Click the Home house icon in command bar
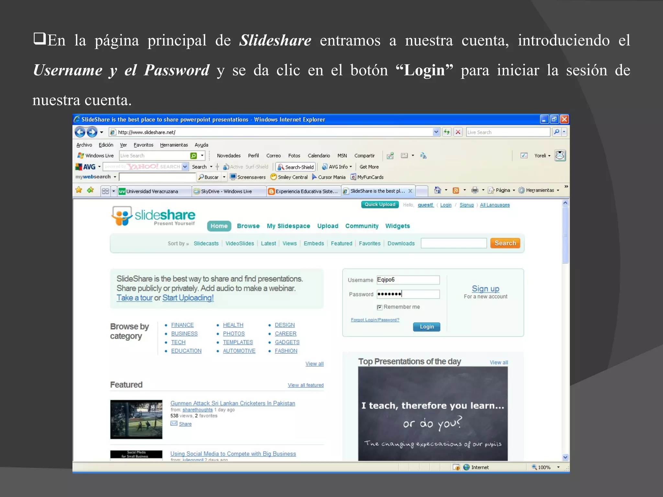 [x=438, y=190]
